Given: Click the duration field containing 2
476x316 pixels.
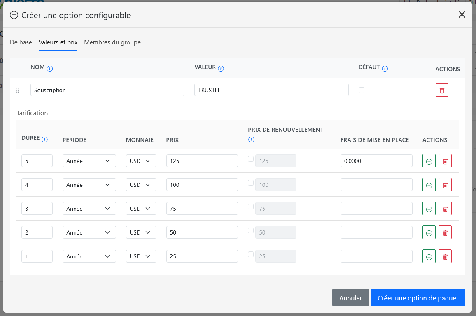Looking at the screenshot, I should point(37,232).
